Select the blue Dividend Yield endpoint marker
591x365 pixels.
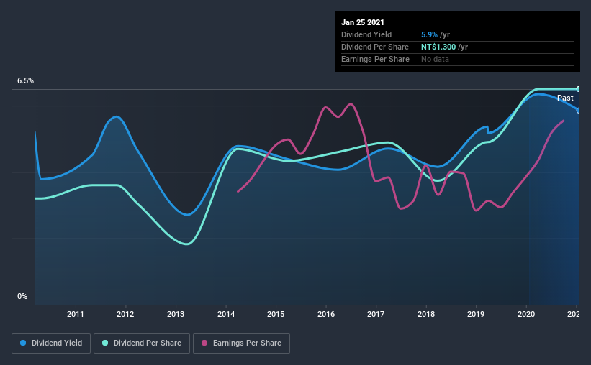[579, 111]
